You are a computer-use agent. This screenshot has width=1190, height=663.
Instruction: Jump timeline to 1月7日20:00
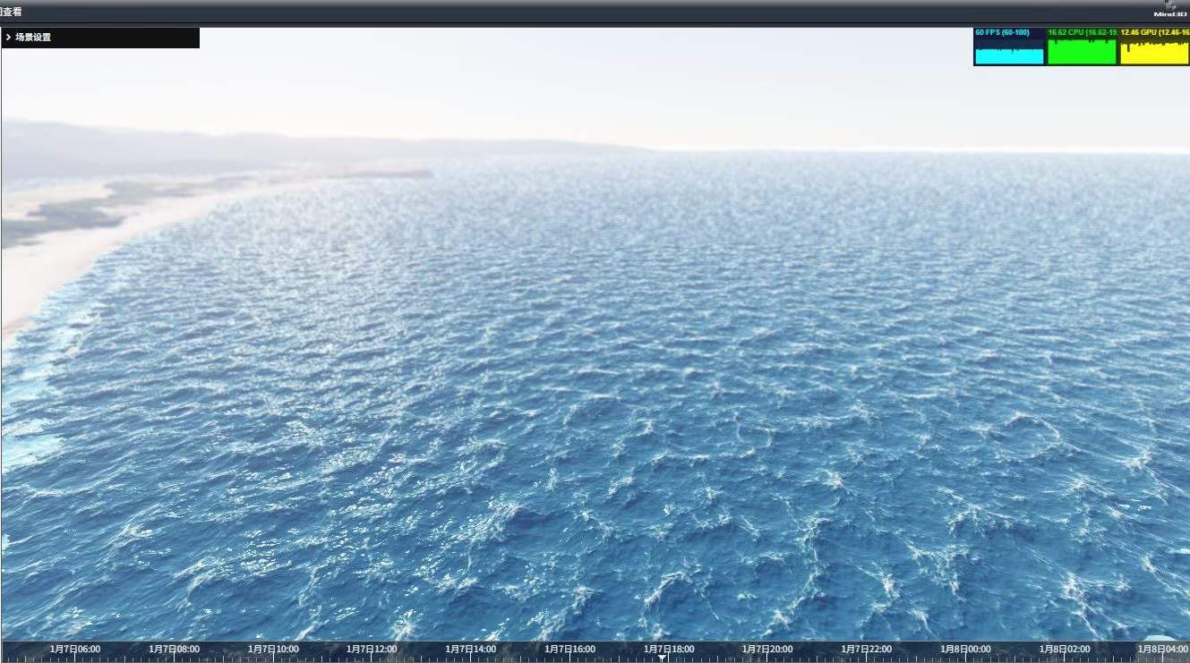click(767, 650)
